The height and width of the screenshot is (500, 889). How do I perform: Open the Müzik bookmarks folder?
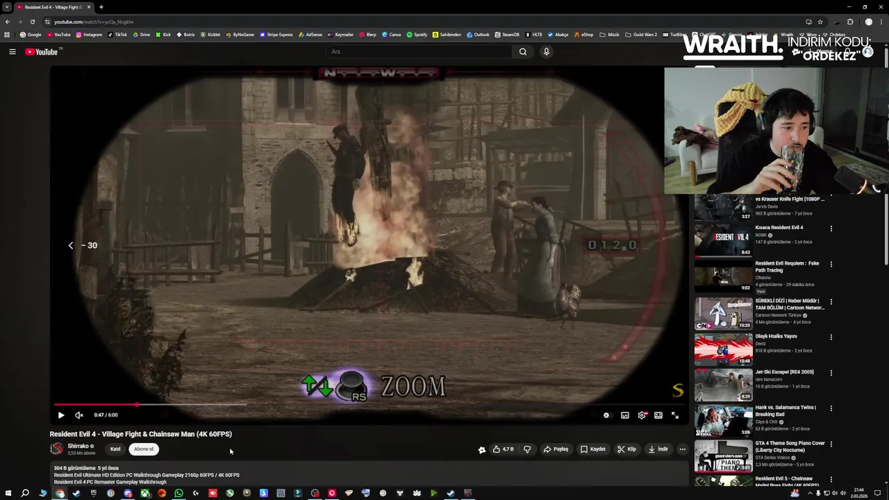609,35
